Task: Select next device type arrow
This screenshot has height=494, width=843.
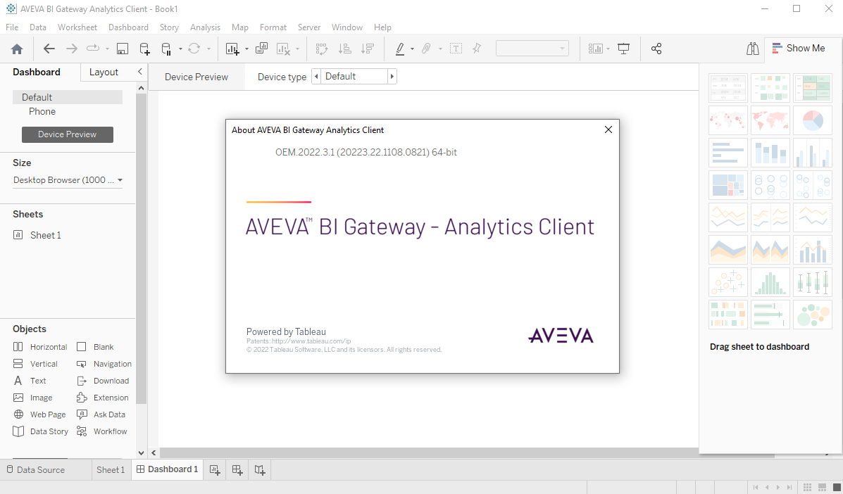Action: (x=392, y=76)
